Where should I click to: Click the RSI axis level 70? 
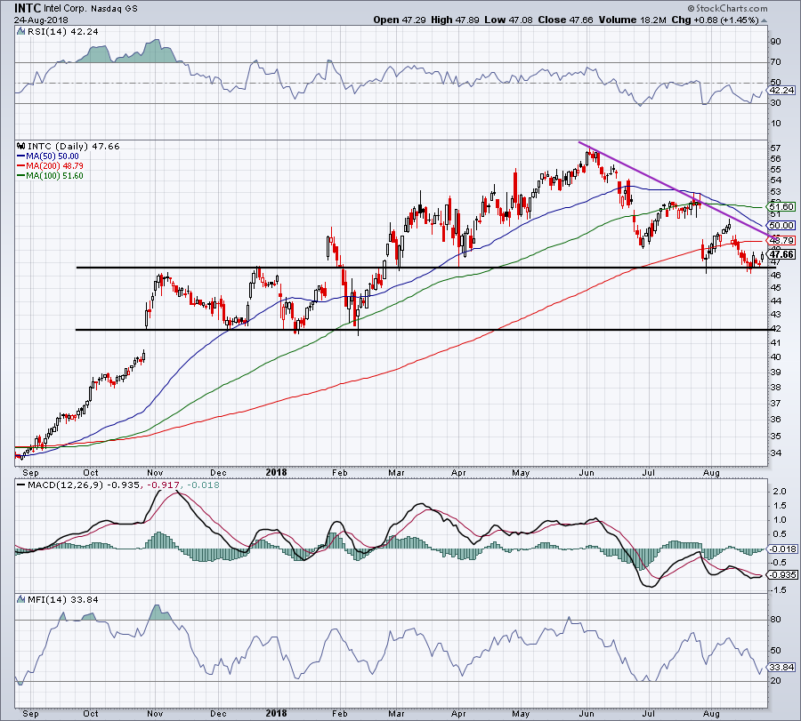pos(775,62)
